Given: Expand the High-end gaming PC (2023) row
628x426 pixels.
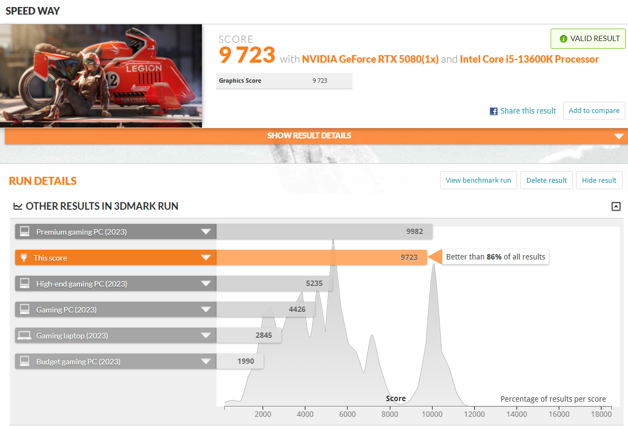Looking at the screenshot, I should click(206, 284).
